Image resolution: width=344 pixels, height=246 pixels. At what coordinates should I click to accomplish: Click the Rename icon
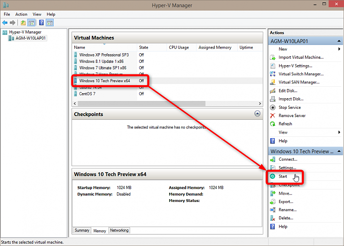coord(273,210)
